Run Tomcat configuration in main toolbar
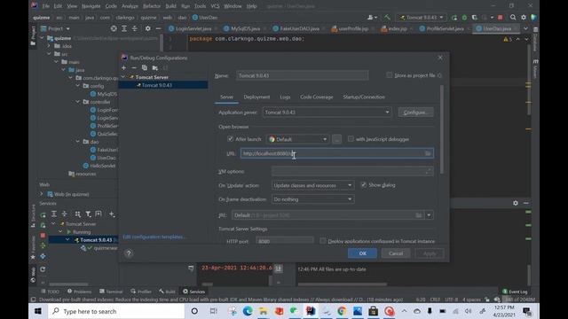Viewport: 568px width, 319px height. [x=454, y=18]
